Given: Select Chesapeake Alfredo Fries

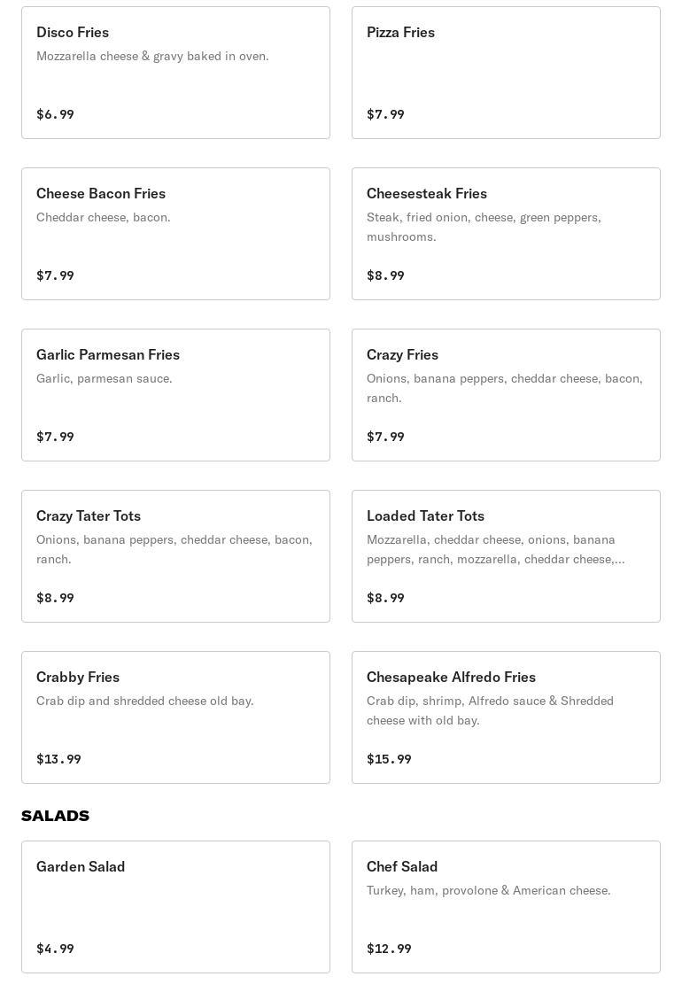Looking at the screenshot, I should click(x=506, y=717).
